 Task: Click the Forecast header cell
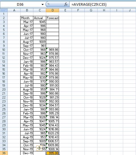point(52,18)
